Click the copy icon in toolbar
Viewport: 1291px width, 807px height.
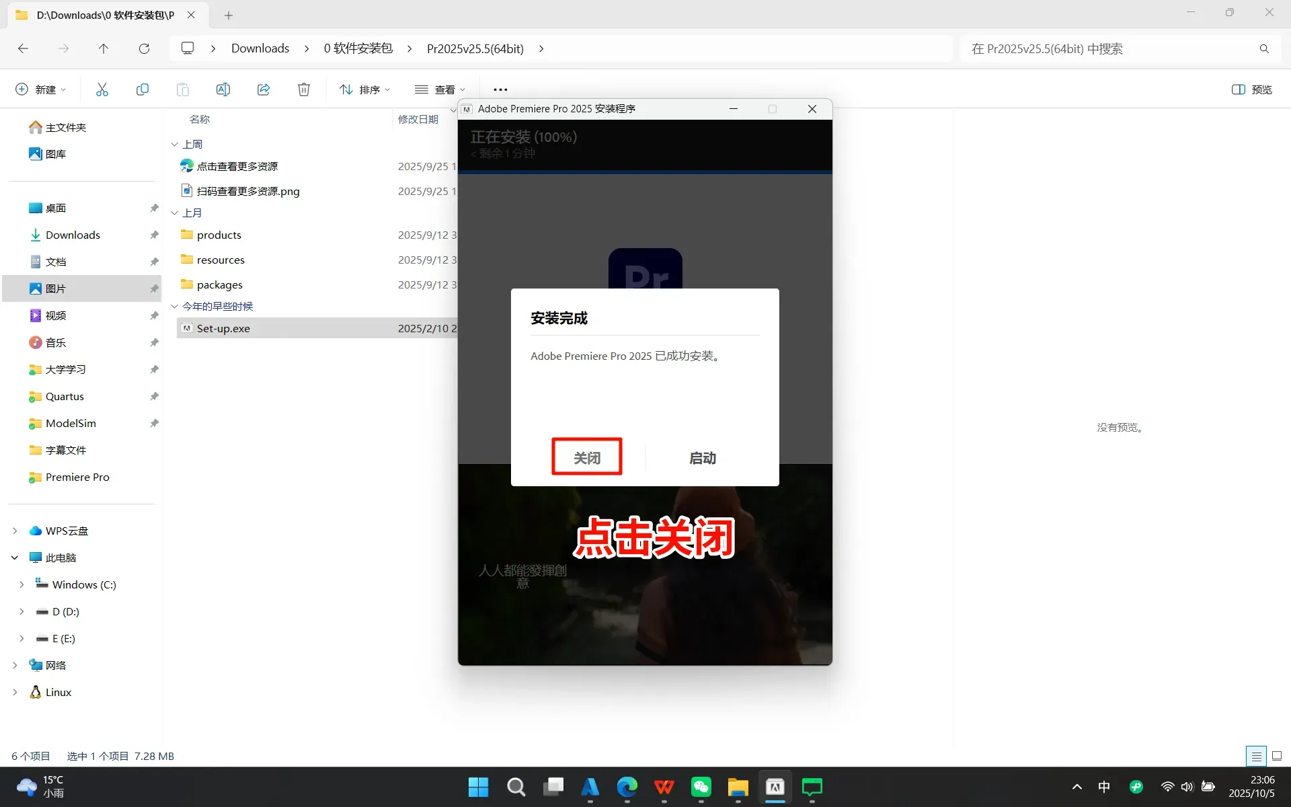[x=143, y=89]
